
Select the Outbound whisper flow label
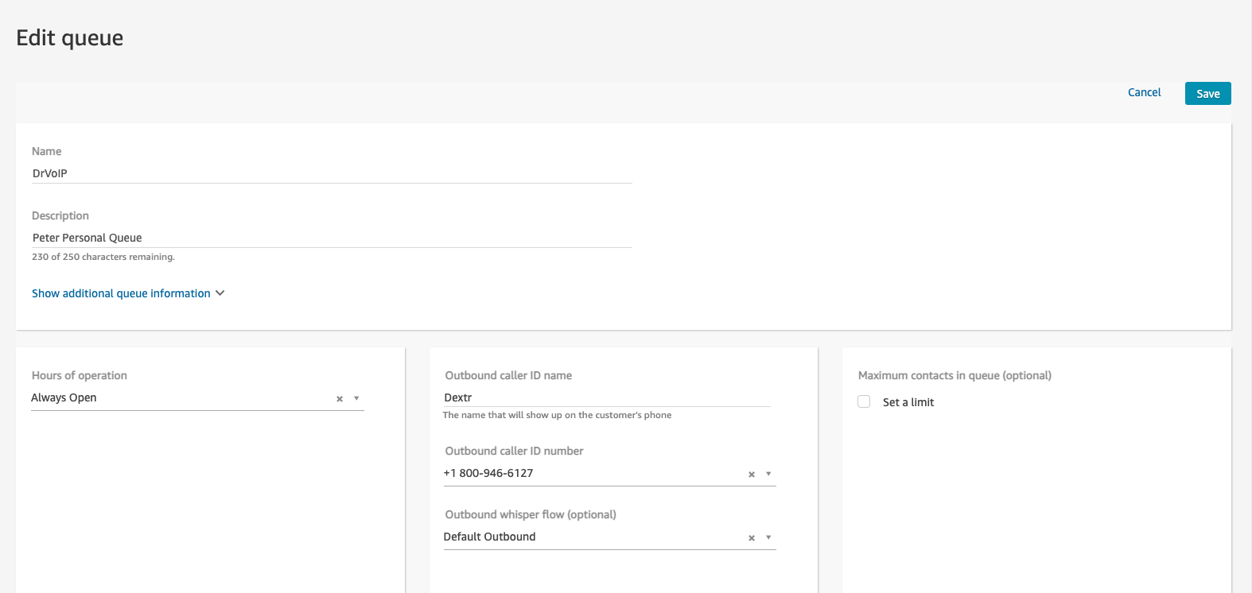pyautogui.click(x=531, y=514)
